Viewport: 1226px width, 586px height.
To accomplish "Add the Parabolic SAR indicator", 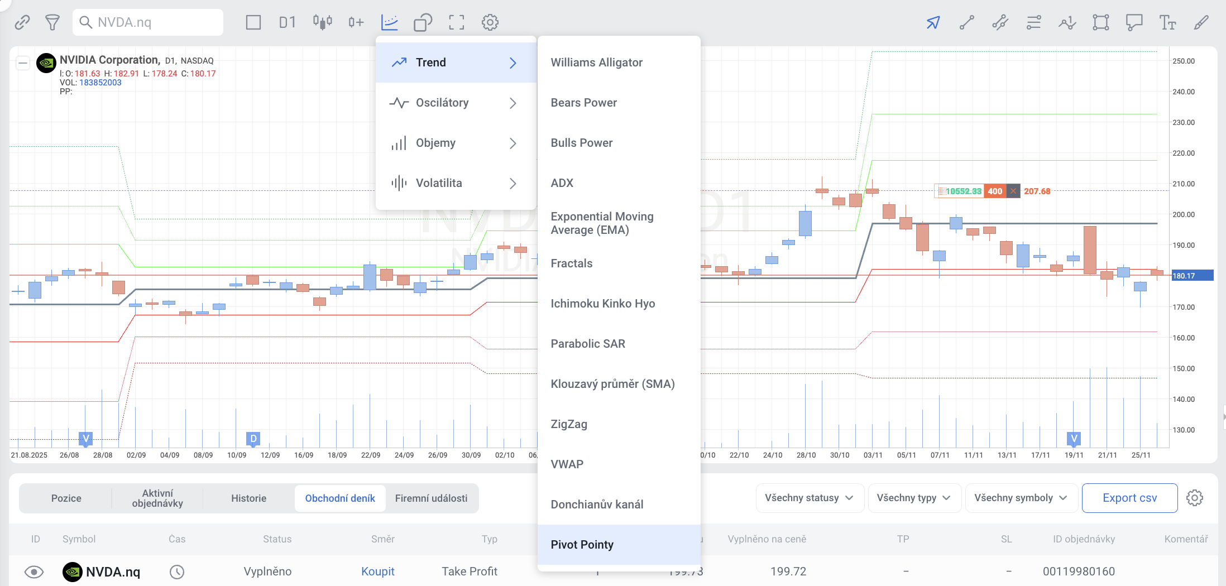I will coord(619,344).
